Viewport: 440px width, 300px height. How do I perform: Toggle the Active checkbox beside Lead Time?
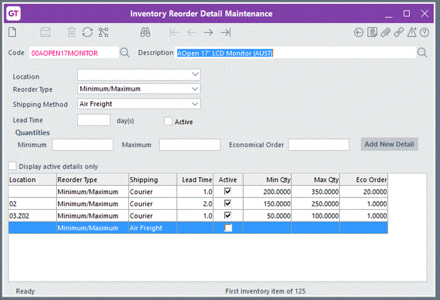168,121
